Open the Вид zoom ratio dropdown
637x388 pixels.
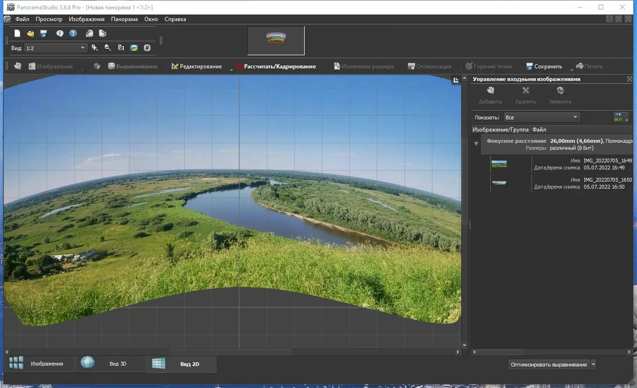point(83,48)
